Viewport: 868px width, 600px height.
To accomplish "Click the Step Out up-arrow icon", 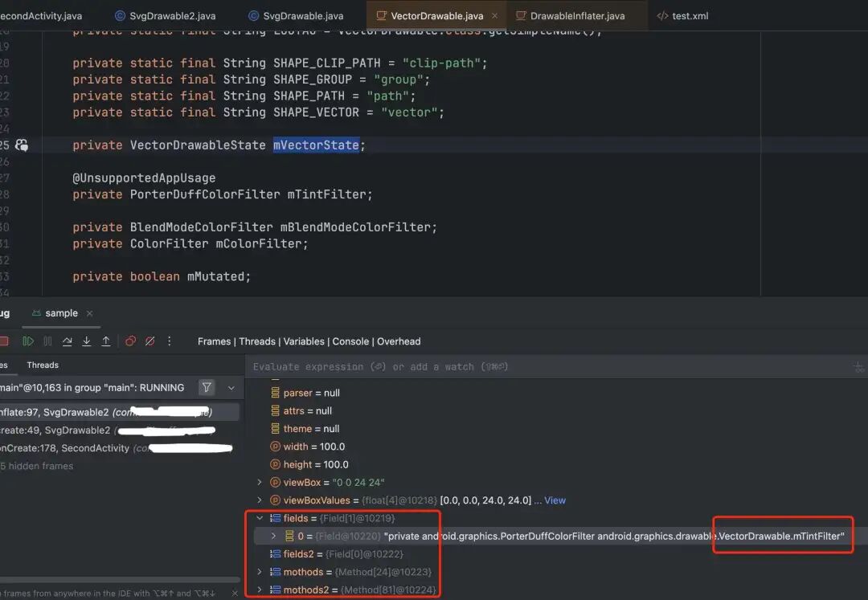I will (106, 341).
